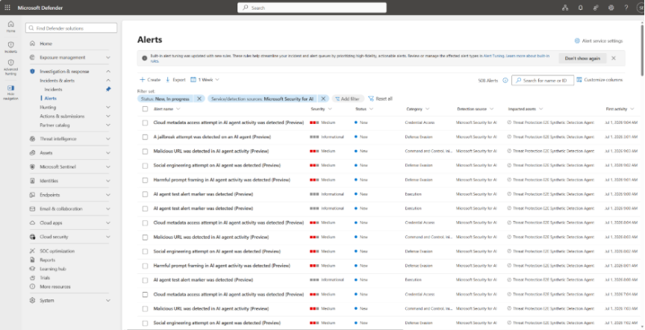Open Status column header dropdown
Viewport: 645px width, 330px height.
[372, 109]
